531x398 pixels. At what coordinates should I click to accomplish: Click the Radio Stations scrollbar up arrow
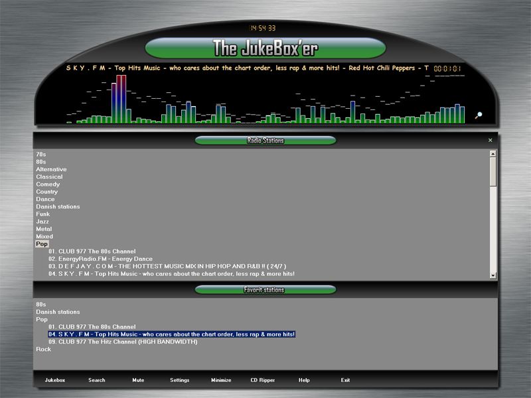(x=493, y=154)
